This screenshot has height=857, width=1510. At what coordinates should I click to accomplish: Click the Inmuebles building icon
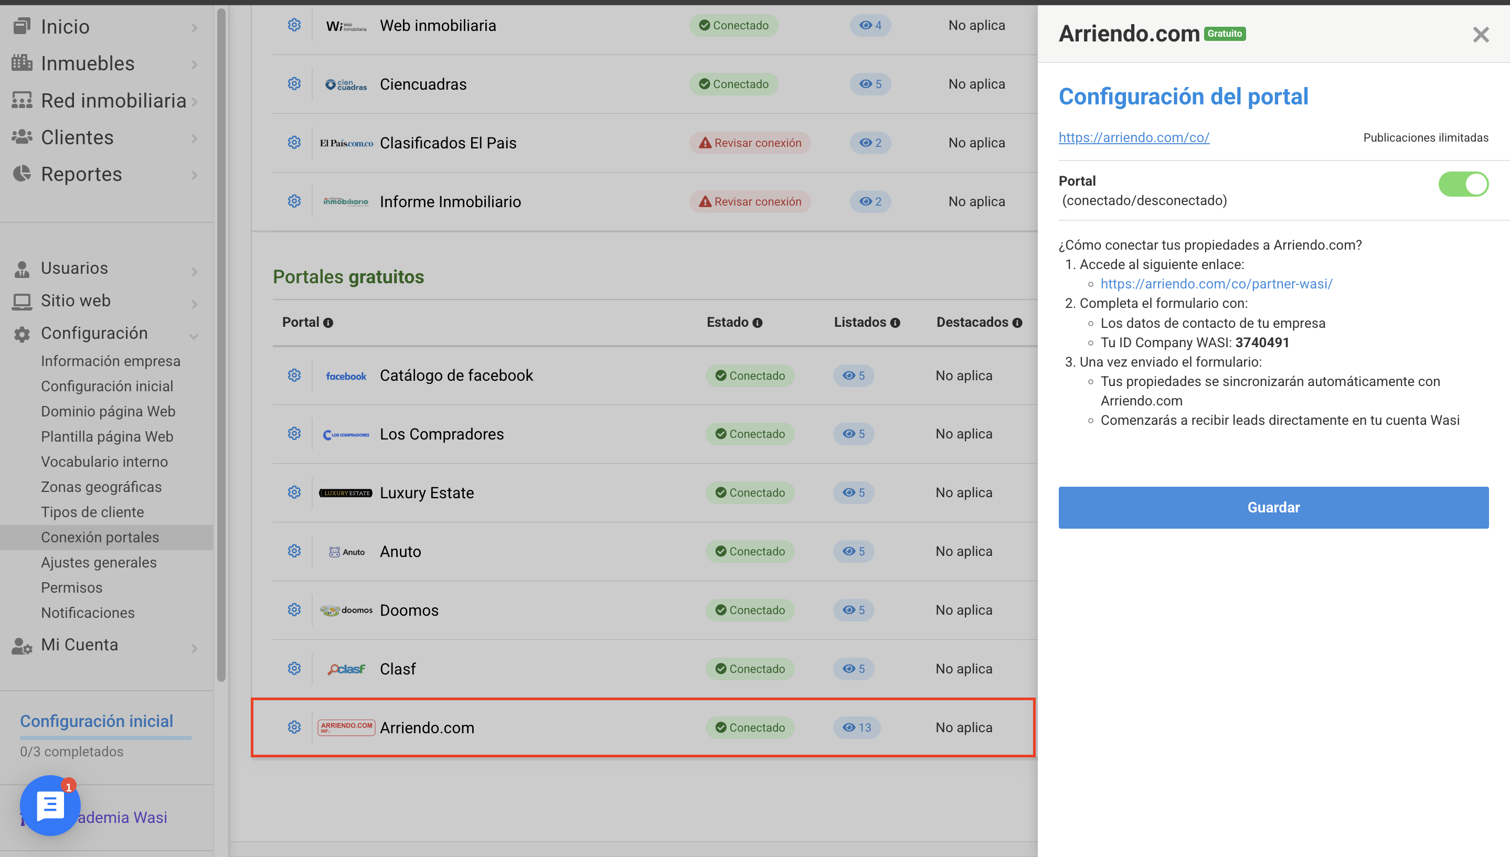22,62
